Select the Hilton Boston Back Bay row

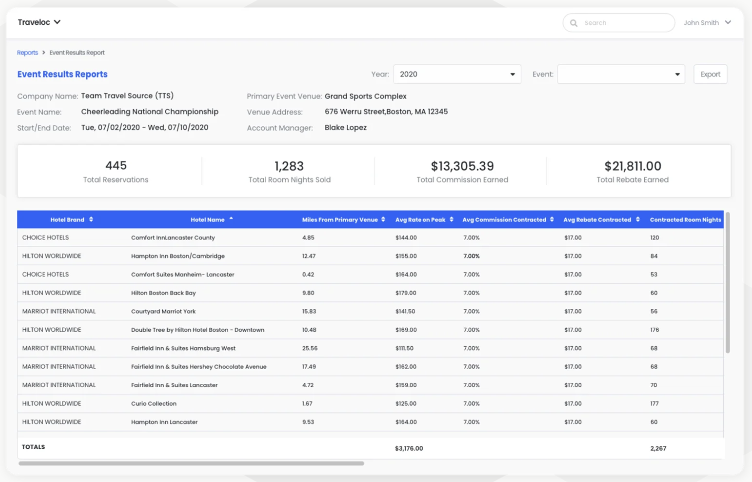pos(370,293)
